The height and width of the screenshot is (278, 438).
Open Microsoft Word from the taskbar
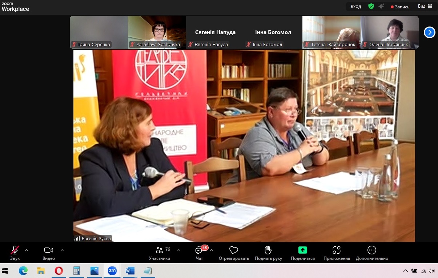[130, 271]
